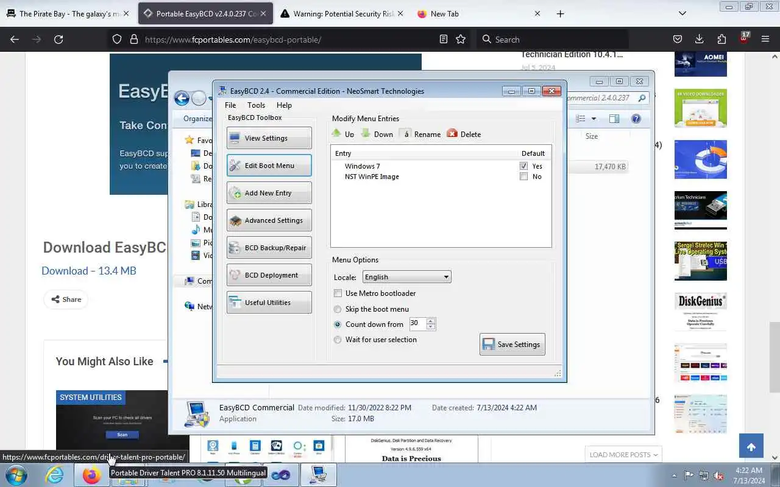Open Firefox application menu

[765, 39]
